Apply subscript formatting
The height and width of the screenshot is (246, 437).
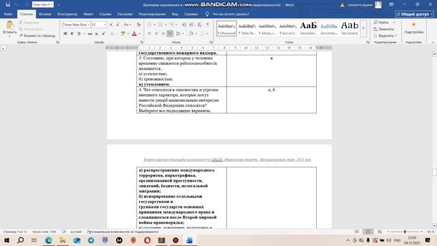pyautogui.click(x=97, y=33)
